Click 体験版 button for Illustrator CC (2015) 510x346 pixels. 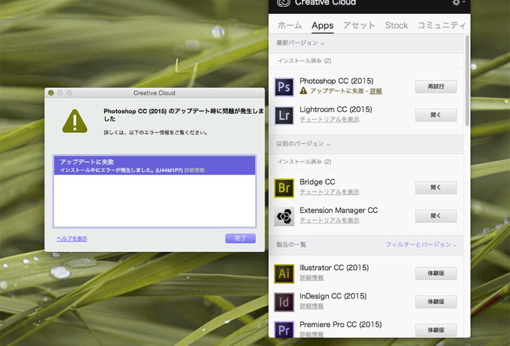point(436,273)
